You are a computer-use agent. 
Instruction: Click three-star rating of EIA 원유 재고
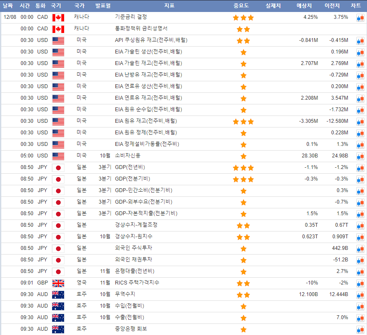click(243, 122)
